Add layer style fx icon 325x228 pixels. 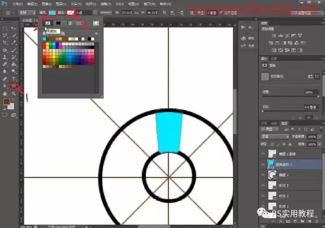280,222
